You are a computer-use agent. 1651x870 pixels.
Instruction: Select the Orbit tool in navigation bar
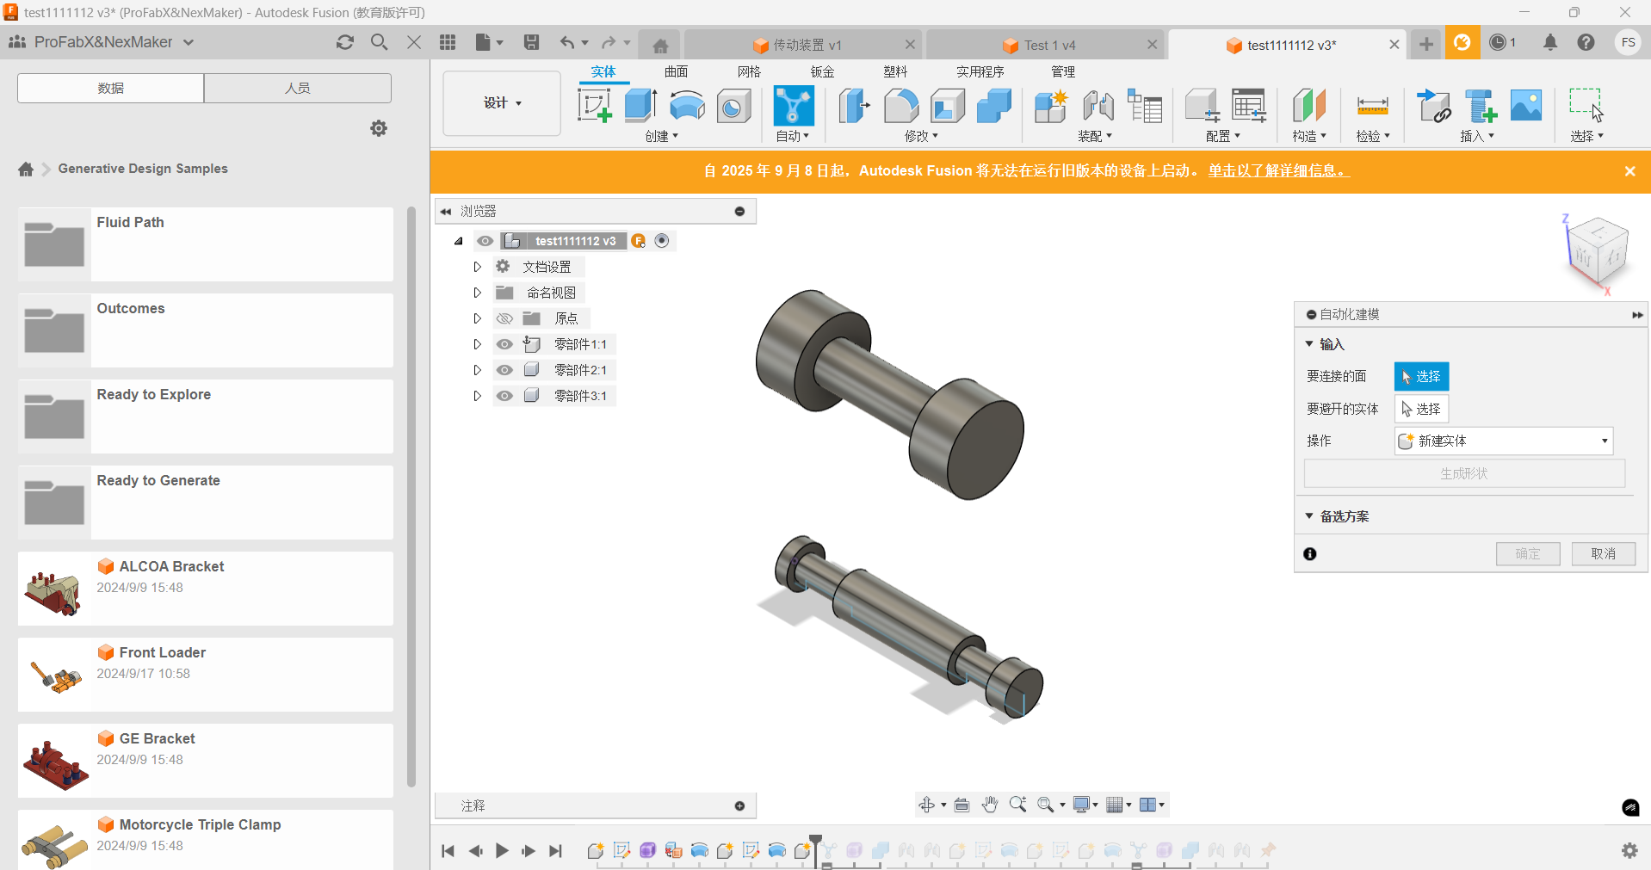tap(926, 805)
